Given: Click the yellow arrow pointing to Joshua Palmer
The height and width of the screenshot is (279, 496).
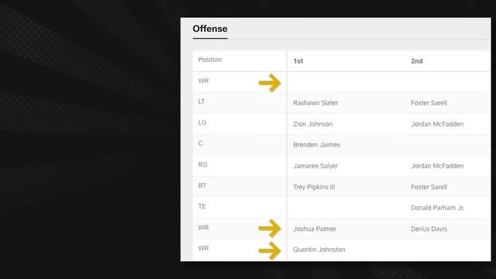Looking at the screenshot, I should [270, 228].
